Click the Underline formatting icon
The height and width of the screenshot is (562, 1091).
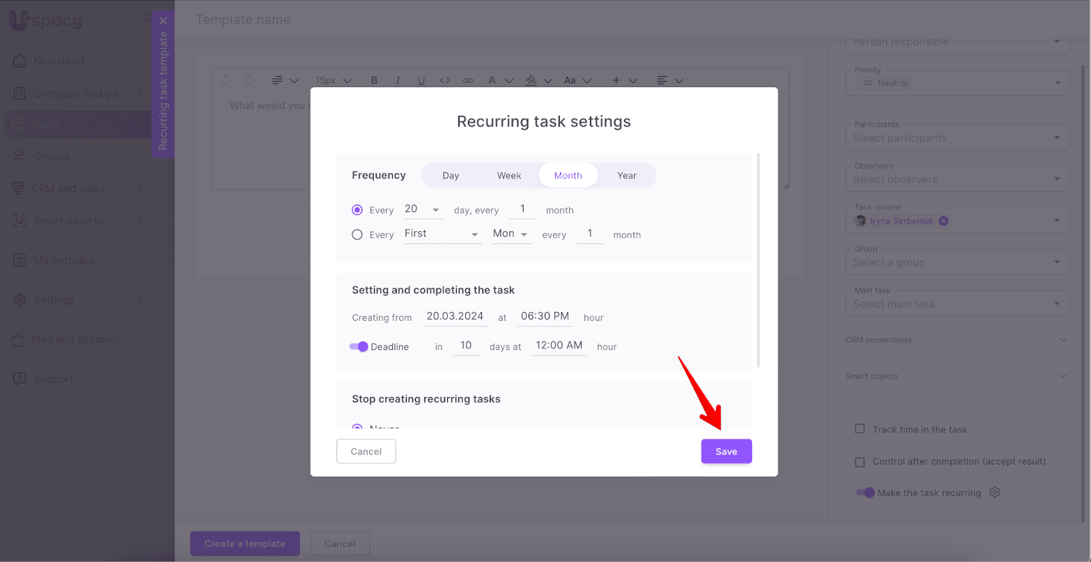point(421,80)
